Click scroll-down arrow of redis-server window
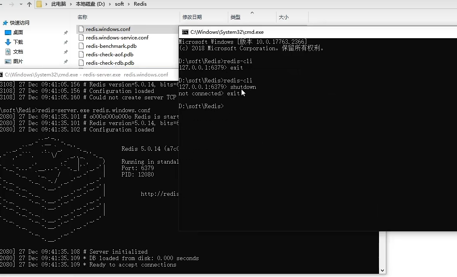The image size is (457, 277). click(x=382, y=270)
